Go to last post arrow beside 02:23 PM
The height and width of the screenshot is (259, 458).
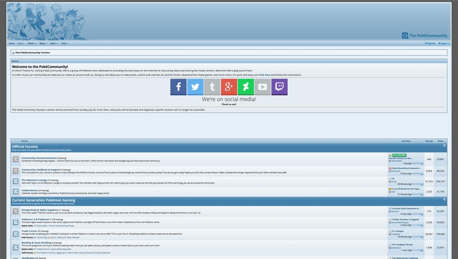tap(422, 195)
